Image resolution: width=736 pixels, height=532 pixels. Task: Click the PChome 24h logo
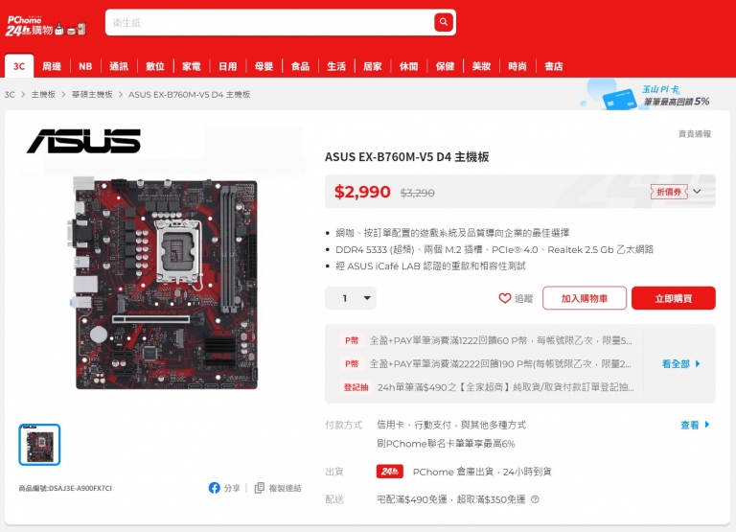(x=46, y=26)
